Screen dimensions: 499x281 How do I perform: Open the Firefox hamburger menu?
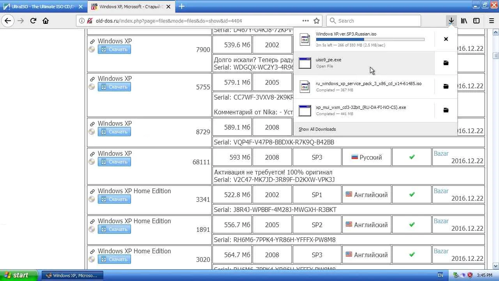[491, 21]
